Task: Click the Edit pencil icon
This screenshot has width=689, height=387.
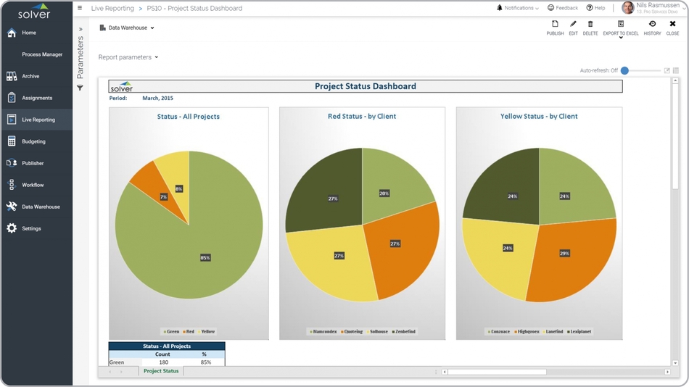Action: 573,25
